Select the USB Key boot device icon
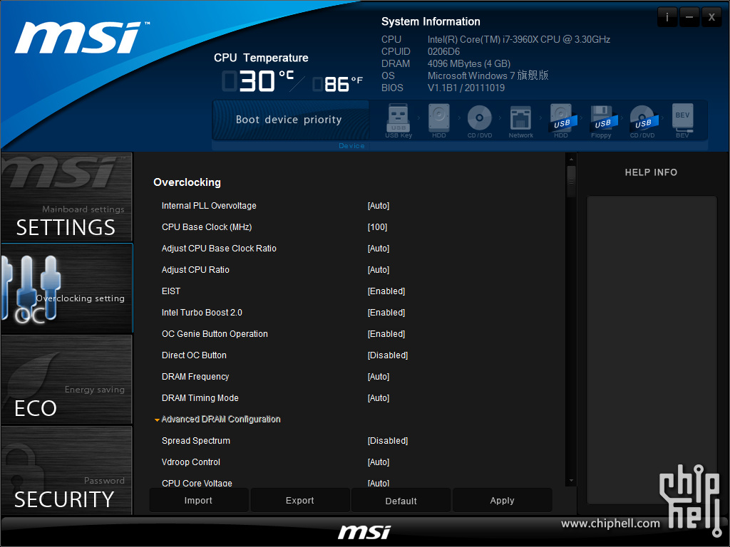Viewport: 730px width, 547px height. pos(399,121)
